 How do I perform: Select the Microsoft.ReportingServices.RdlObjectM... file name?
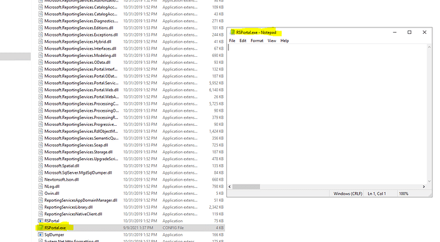point(81,132)
